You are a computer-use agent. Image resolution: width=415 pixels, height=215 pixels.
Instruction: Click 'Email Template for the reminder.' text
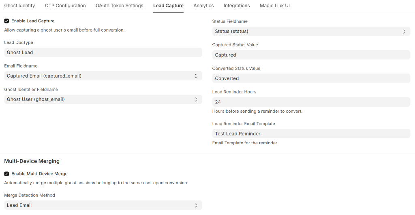tap(245, 143)
